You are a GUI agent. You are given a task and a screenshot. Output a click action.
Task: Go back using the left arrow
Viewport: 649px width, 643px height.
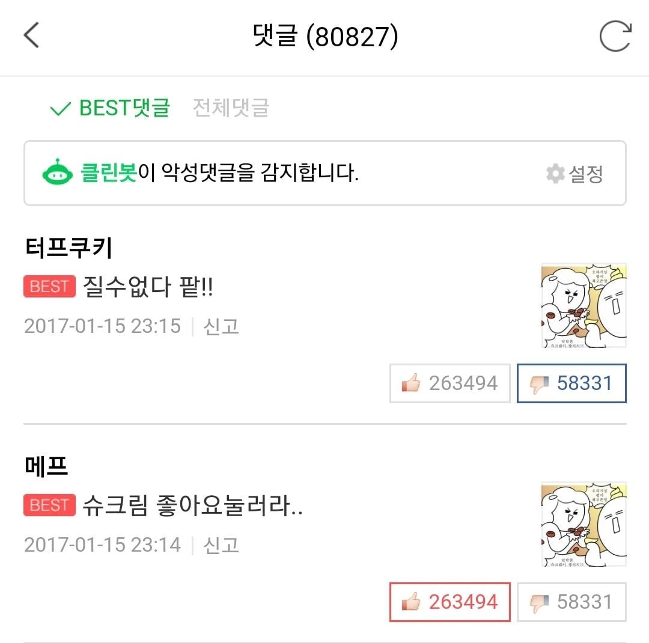(x=31, y=35)
